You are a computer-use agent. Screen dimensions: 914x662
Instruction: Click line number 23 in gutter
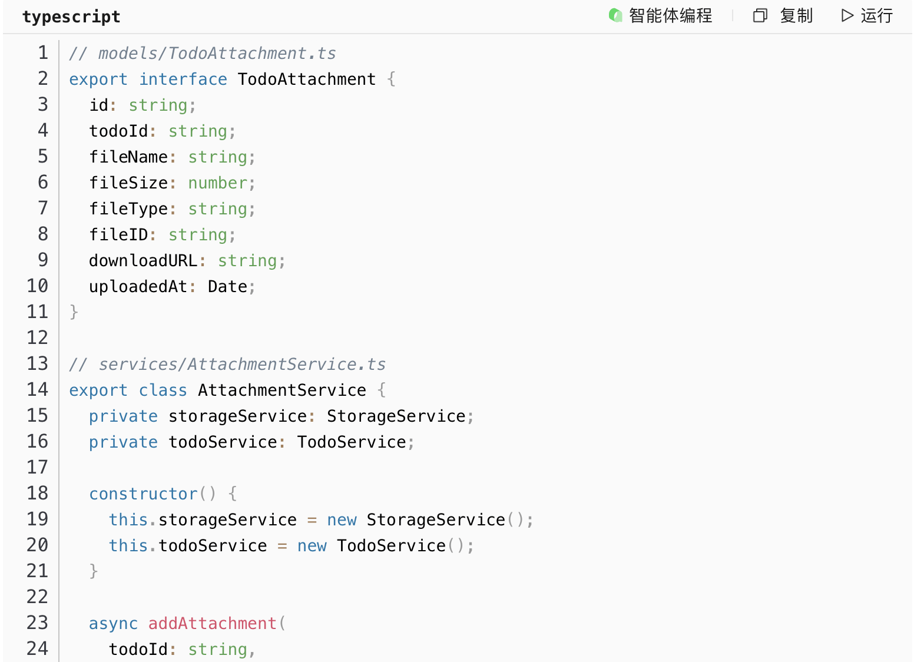click(37, 623)
